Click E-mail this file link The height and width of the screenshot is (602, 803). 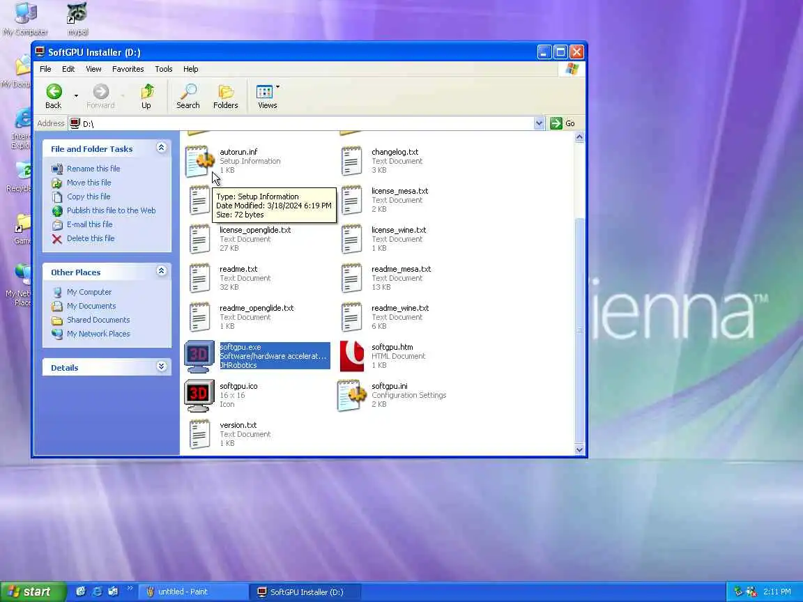pos(90,224)
